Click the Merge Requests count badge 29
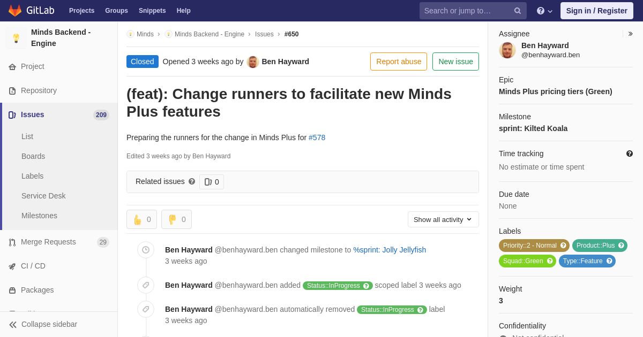 [x=103, y=242]
